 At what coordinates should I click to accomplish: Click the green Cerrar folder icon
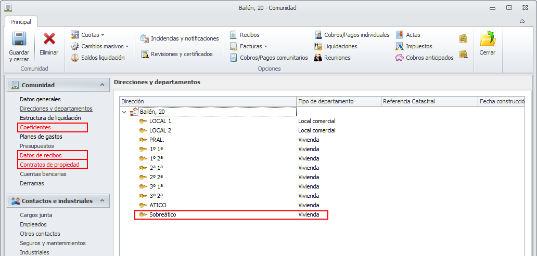tap(487, 39)
